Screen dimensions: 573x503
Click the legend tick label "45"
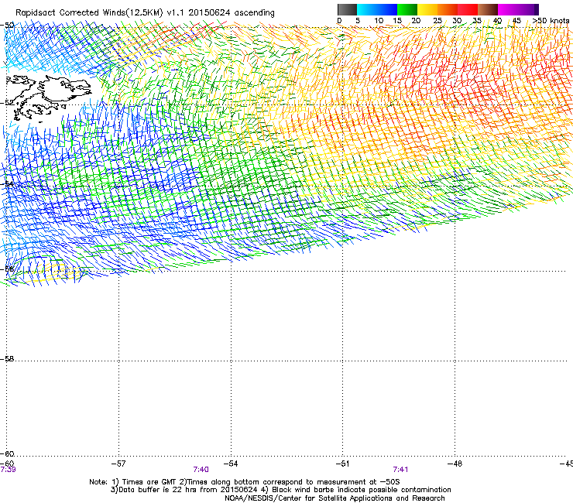(x=516, y=21)
